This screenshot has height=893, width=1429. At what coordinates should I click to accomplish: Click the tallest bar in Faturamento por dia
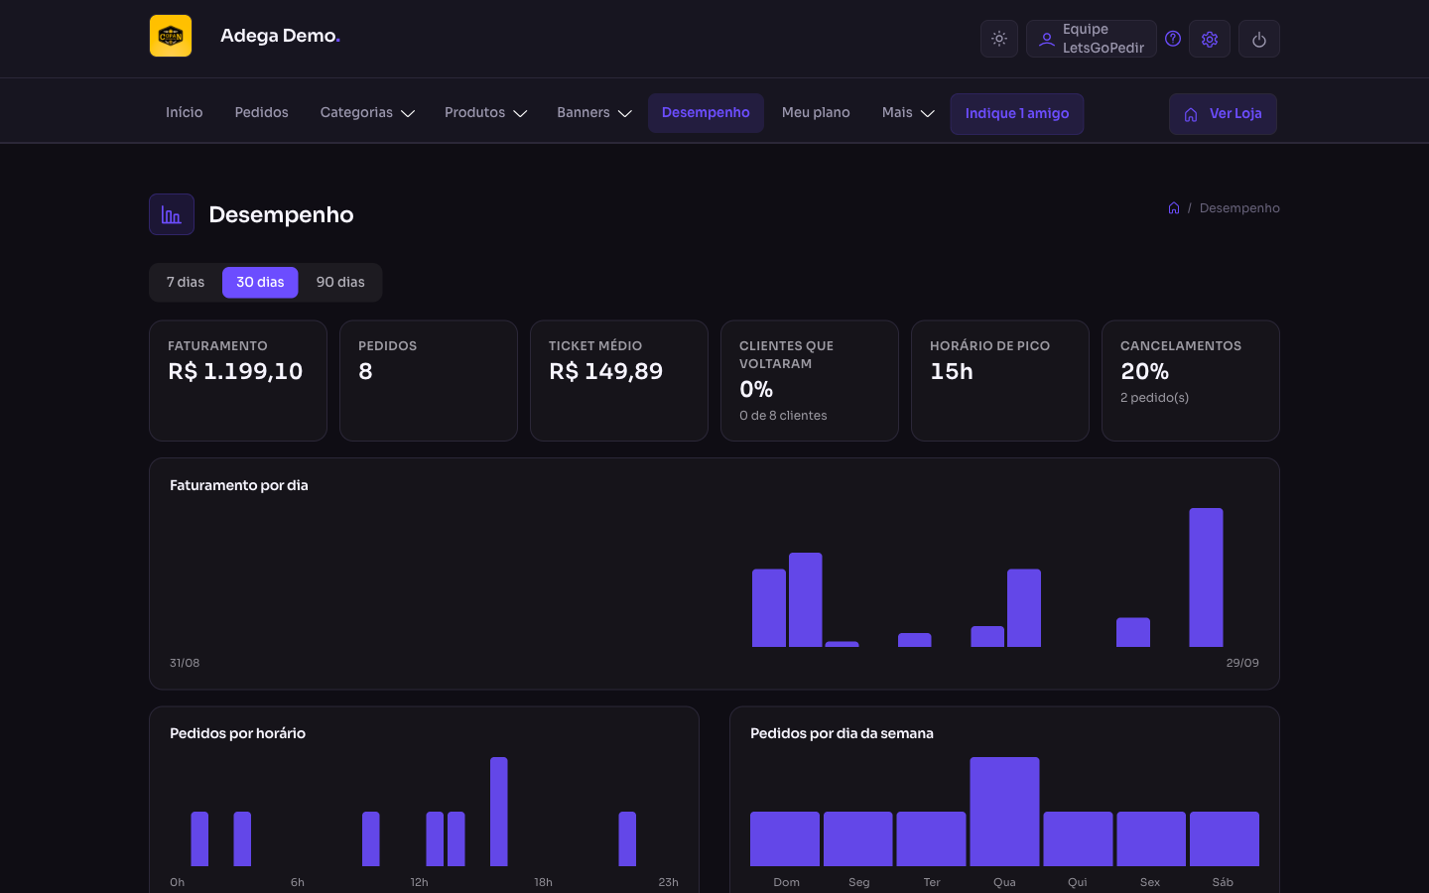(x=1207, y=577)
